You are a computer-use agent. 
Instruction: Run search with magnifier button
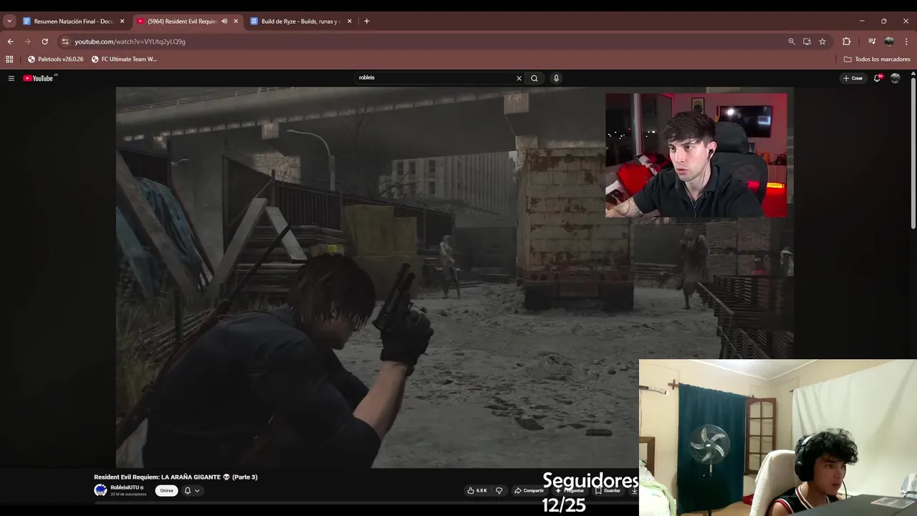[x=534, y=78]
